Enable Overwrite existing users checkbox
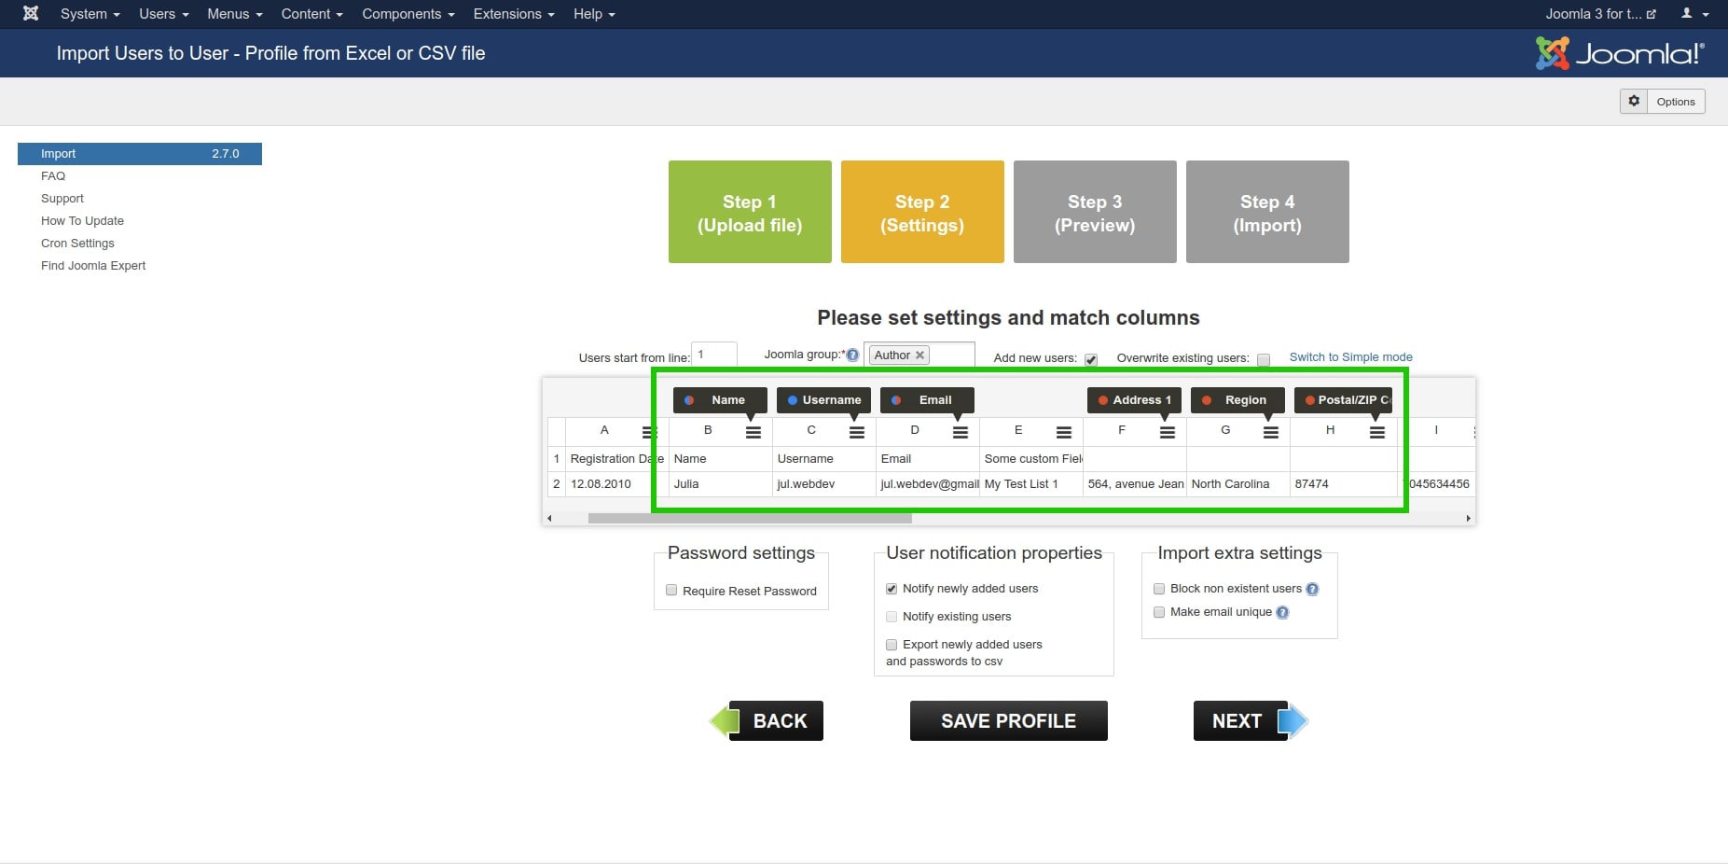 tap(1264, 359)
